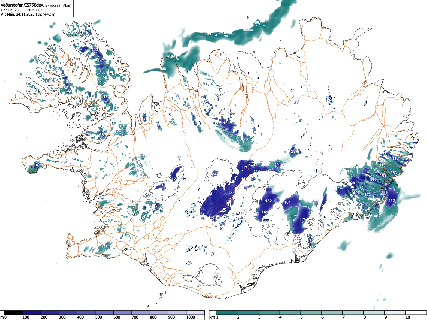Click the '191' visibility value on map
Screen dimensions: 427x320
click(x=278, y=165)
